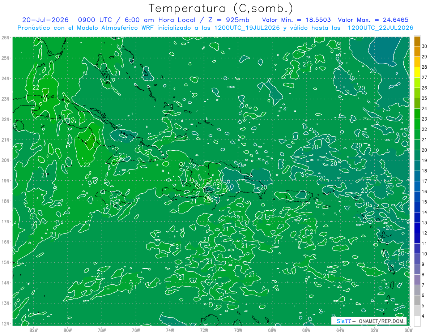
Task: Click the latitude axis label "23N"
Action: (5, 99)
